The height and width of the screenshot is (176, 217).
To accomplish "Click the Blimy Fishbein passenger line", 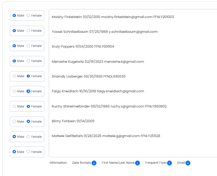I will pos(73,121).
